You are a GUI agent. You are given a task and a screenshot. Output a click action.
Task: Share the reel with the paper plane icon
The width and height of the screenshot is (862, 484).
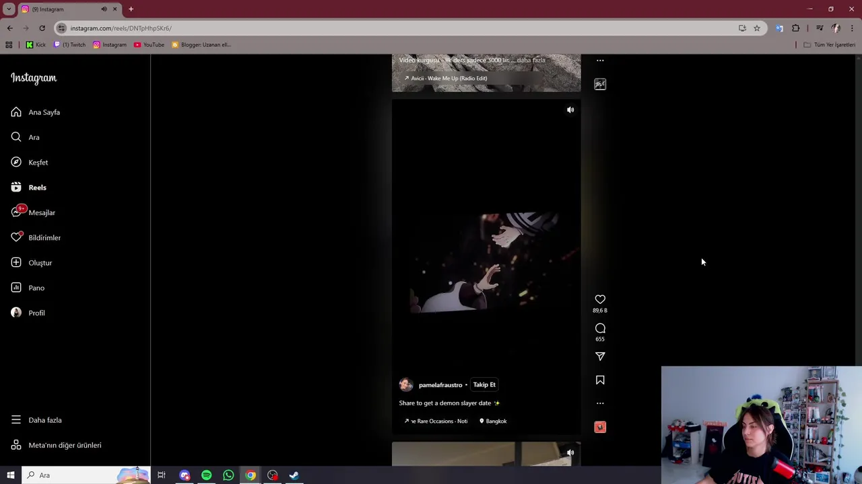pos(600,356)
